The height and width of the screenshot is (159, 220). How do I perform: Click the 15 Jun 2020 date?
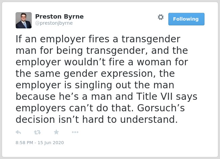click(x=51, y=143)
